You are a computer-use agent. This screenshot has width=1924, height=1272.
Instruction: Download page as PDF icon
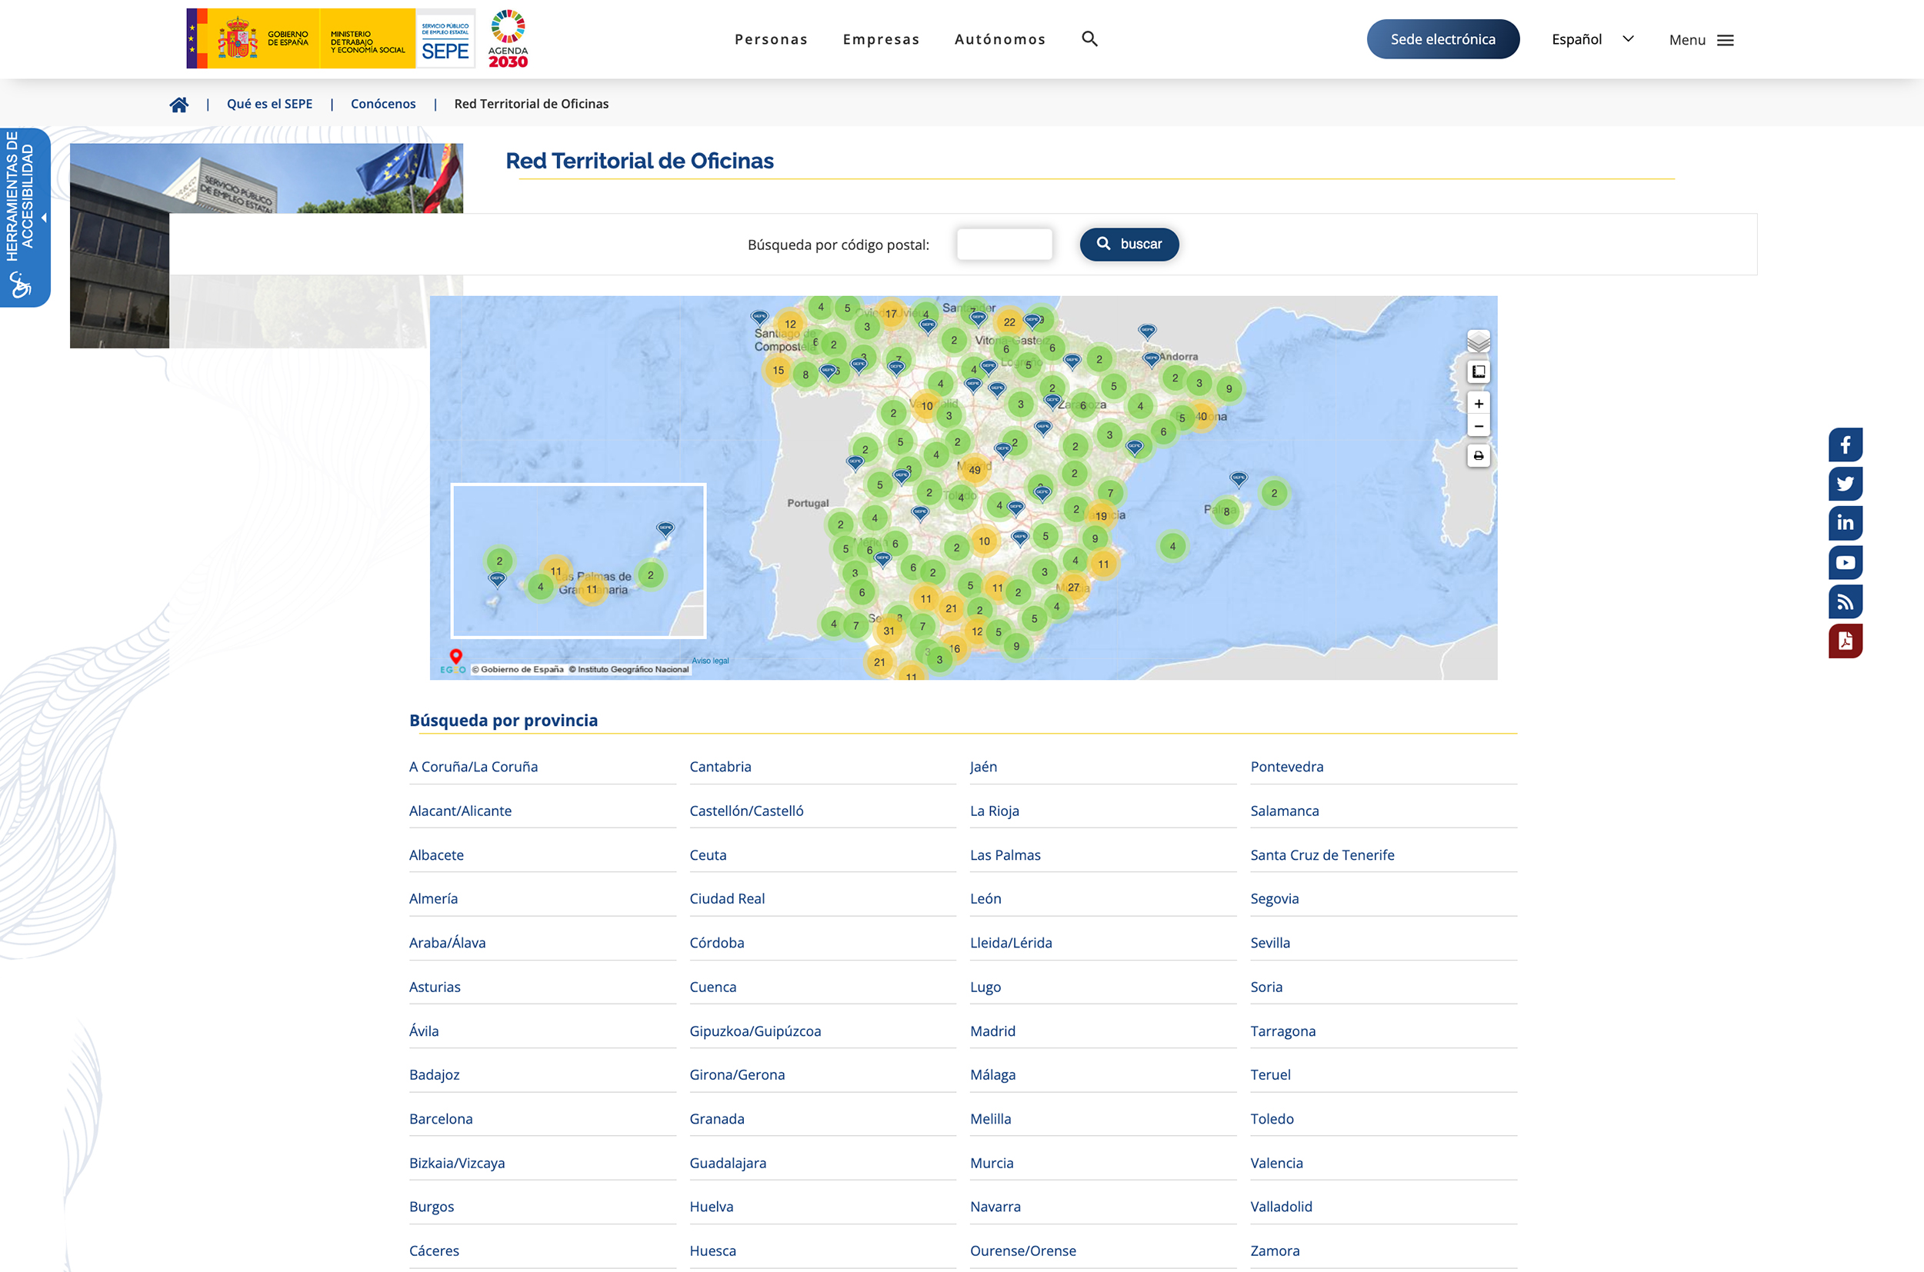point(1845,641)
